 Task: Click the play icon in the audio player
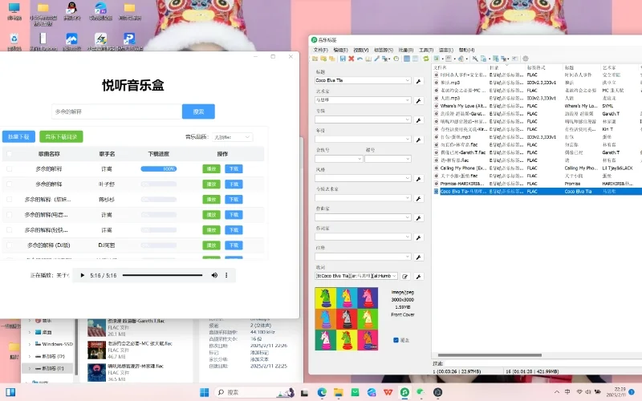pos(83,275)
